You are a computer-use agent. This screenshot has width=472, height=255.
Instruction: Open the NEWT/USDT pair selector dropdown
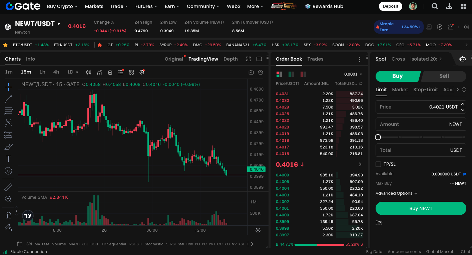coord(59,24)
